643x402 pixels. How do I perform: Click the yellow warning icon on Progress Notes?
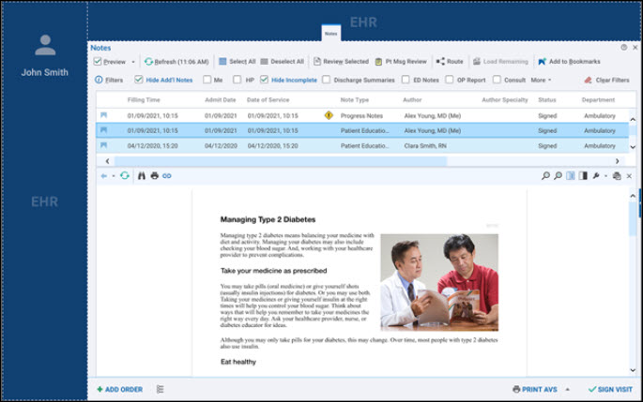point(329,115)
